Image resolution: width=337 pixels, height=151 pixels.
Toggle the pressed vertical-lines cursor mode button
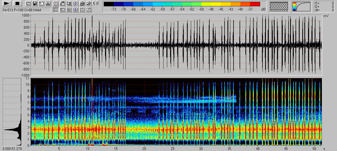[x=56, y=10]
